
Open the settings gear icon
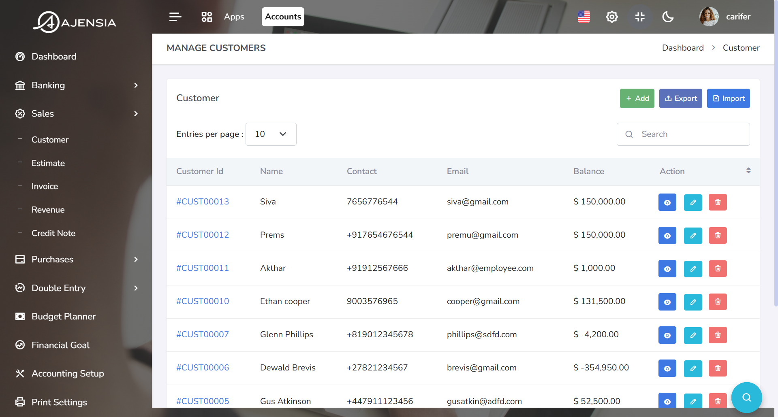(x=611, y=17)
